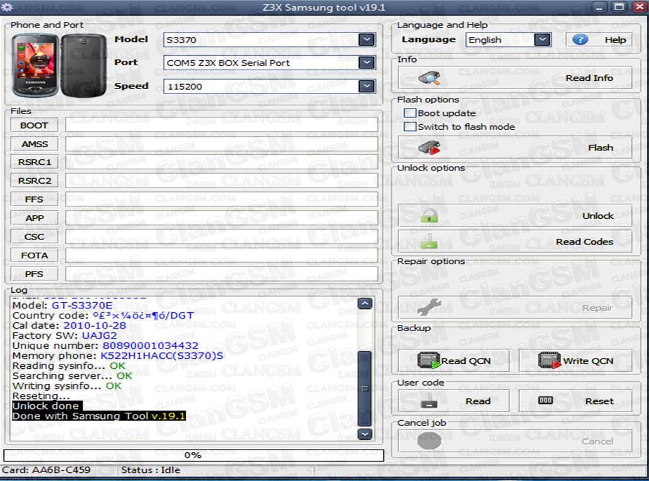Click the PFS file button
This screenshot has width=649, height=481.
(34, 274)
